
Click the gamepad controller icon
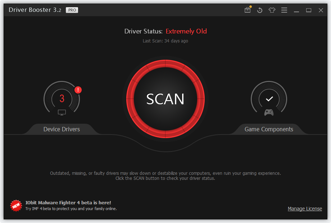pyautogui.click(x=269, y=113)
